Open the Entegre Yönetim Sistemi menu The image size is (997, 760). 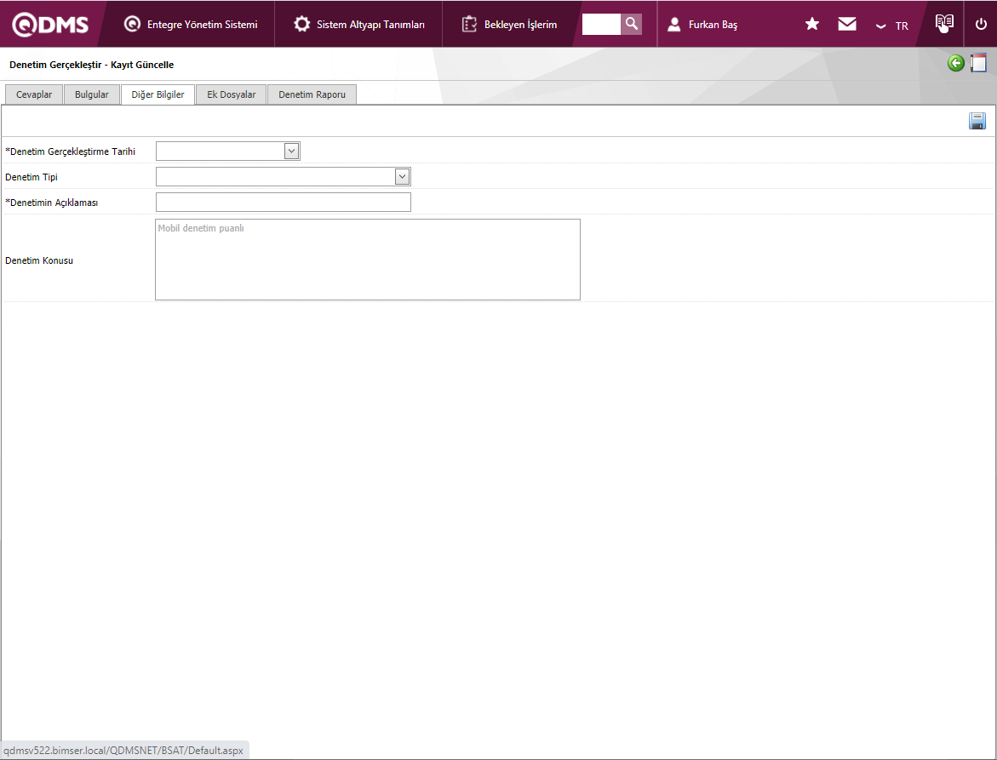point(191,25)
